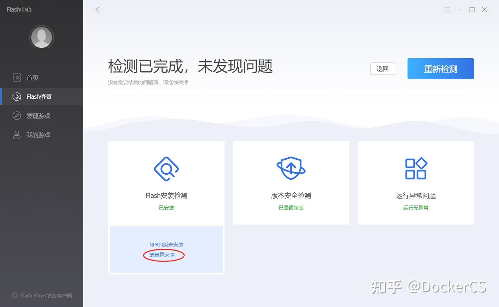Open Flash修复 from the sidebar

click(39, 97)
